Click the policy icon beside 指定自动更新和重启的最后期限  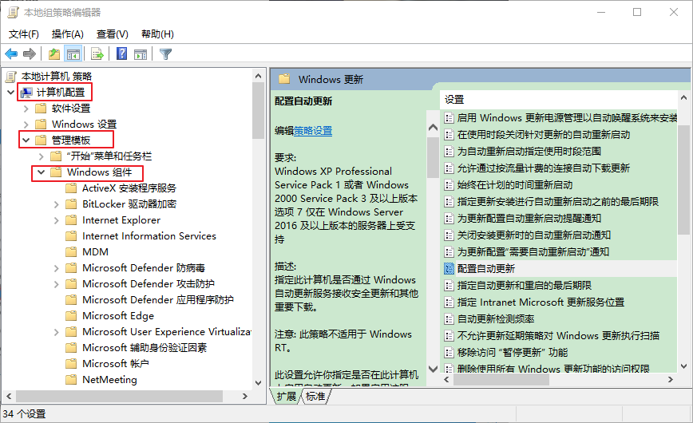coord(449,285)
